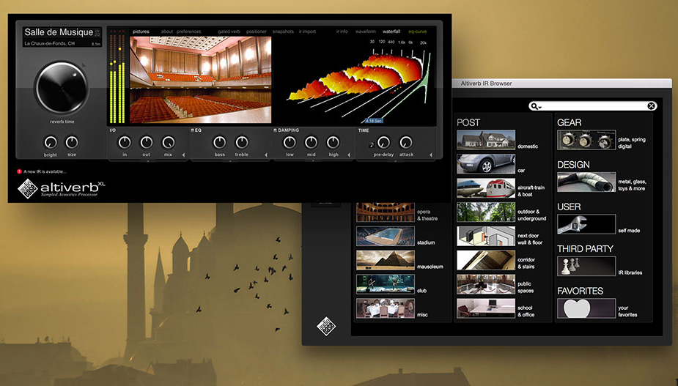Open the ir import tab
Image resolution: width=678 pixels, height=386 pixels.
(307, 31)
